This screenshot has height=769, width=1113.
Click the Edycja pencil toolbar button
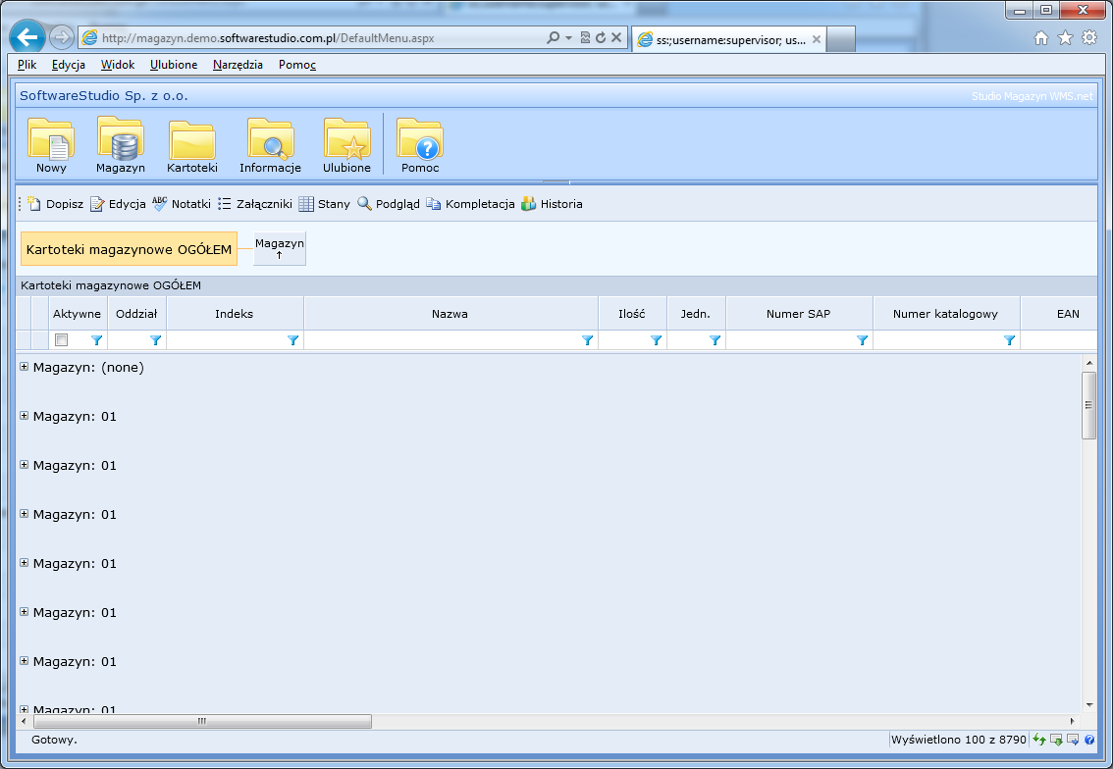(x=118, y=204)
